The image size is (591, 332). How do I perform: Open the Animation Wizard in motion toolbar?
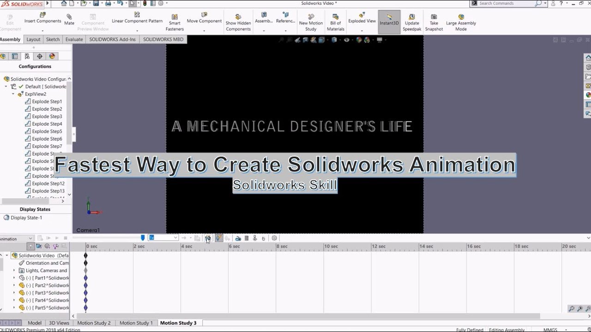(208, 238)
